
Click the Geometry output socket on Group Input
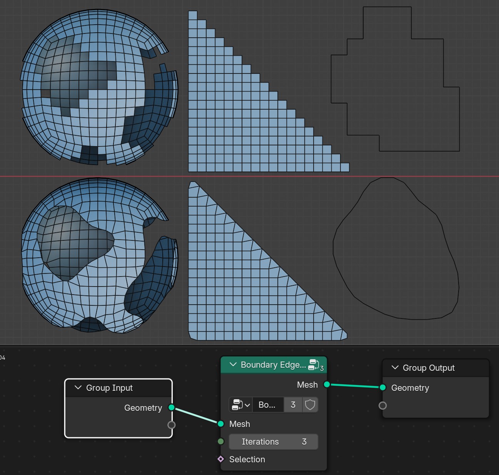[x=172, y=407]
